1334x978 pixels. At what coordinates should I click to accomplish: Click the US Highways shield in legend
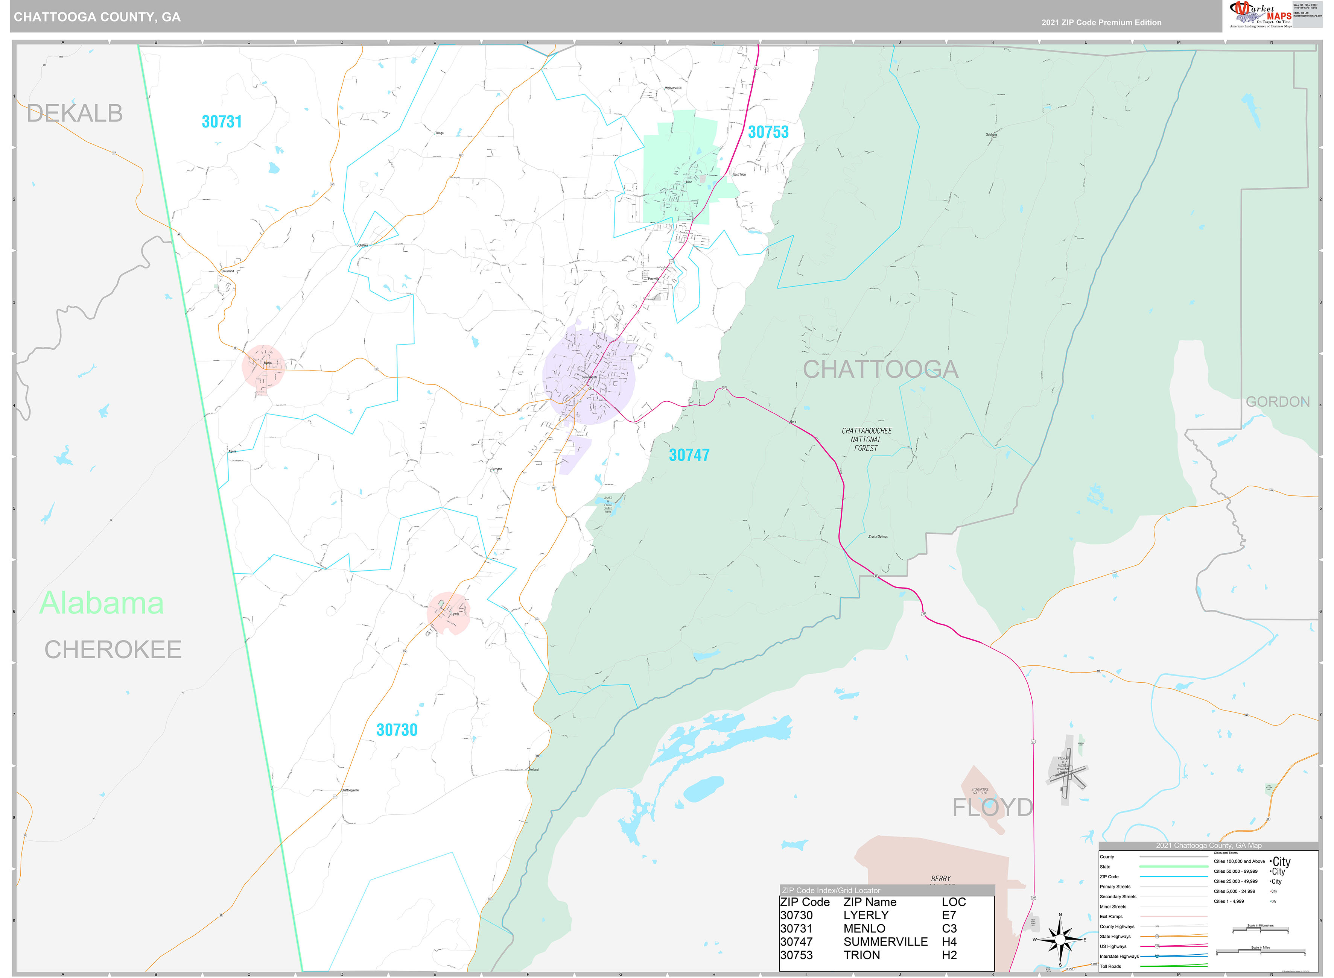click(x=1158, y=947)
